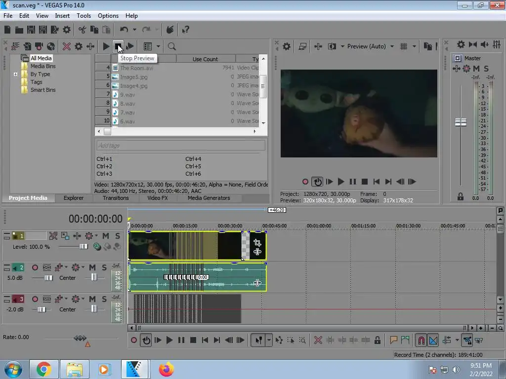Image resolution: width=506 pixels, height=379 pixels.
Task: Click Remove selected media red X icon
Action: pyautogui.click(x=67, y=46)
